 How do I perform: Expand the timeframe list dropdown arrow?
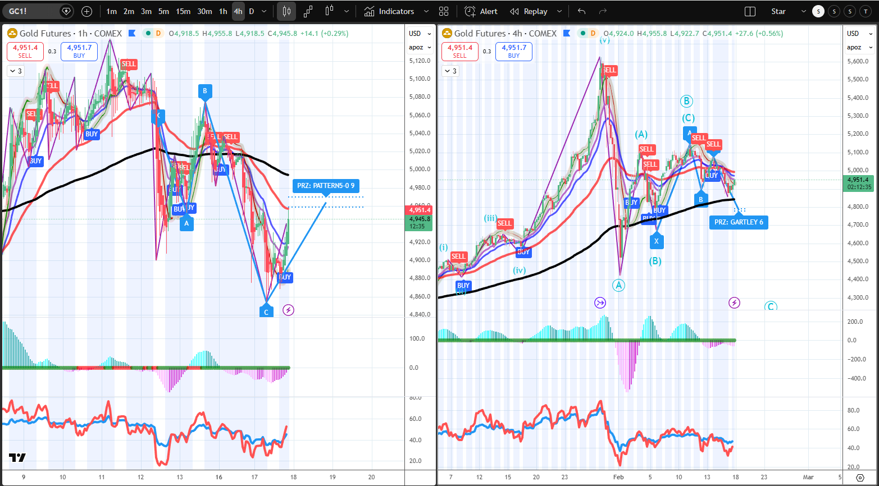[x=265, y=11]
